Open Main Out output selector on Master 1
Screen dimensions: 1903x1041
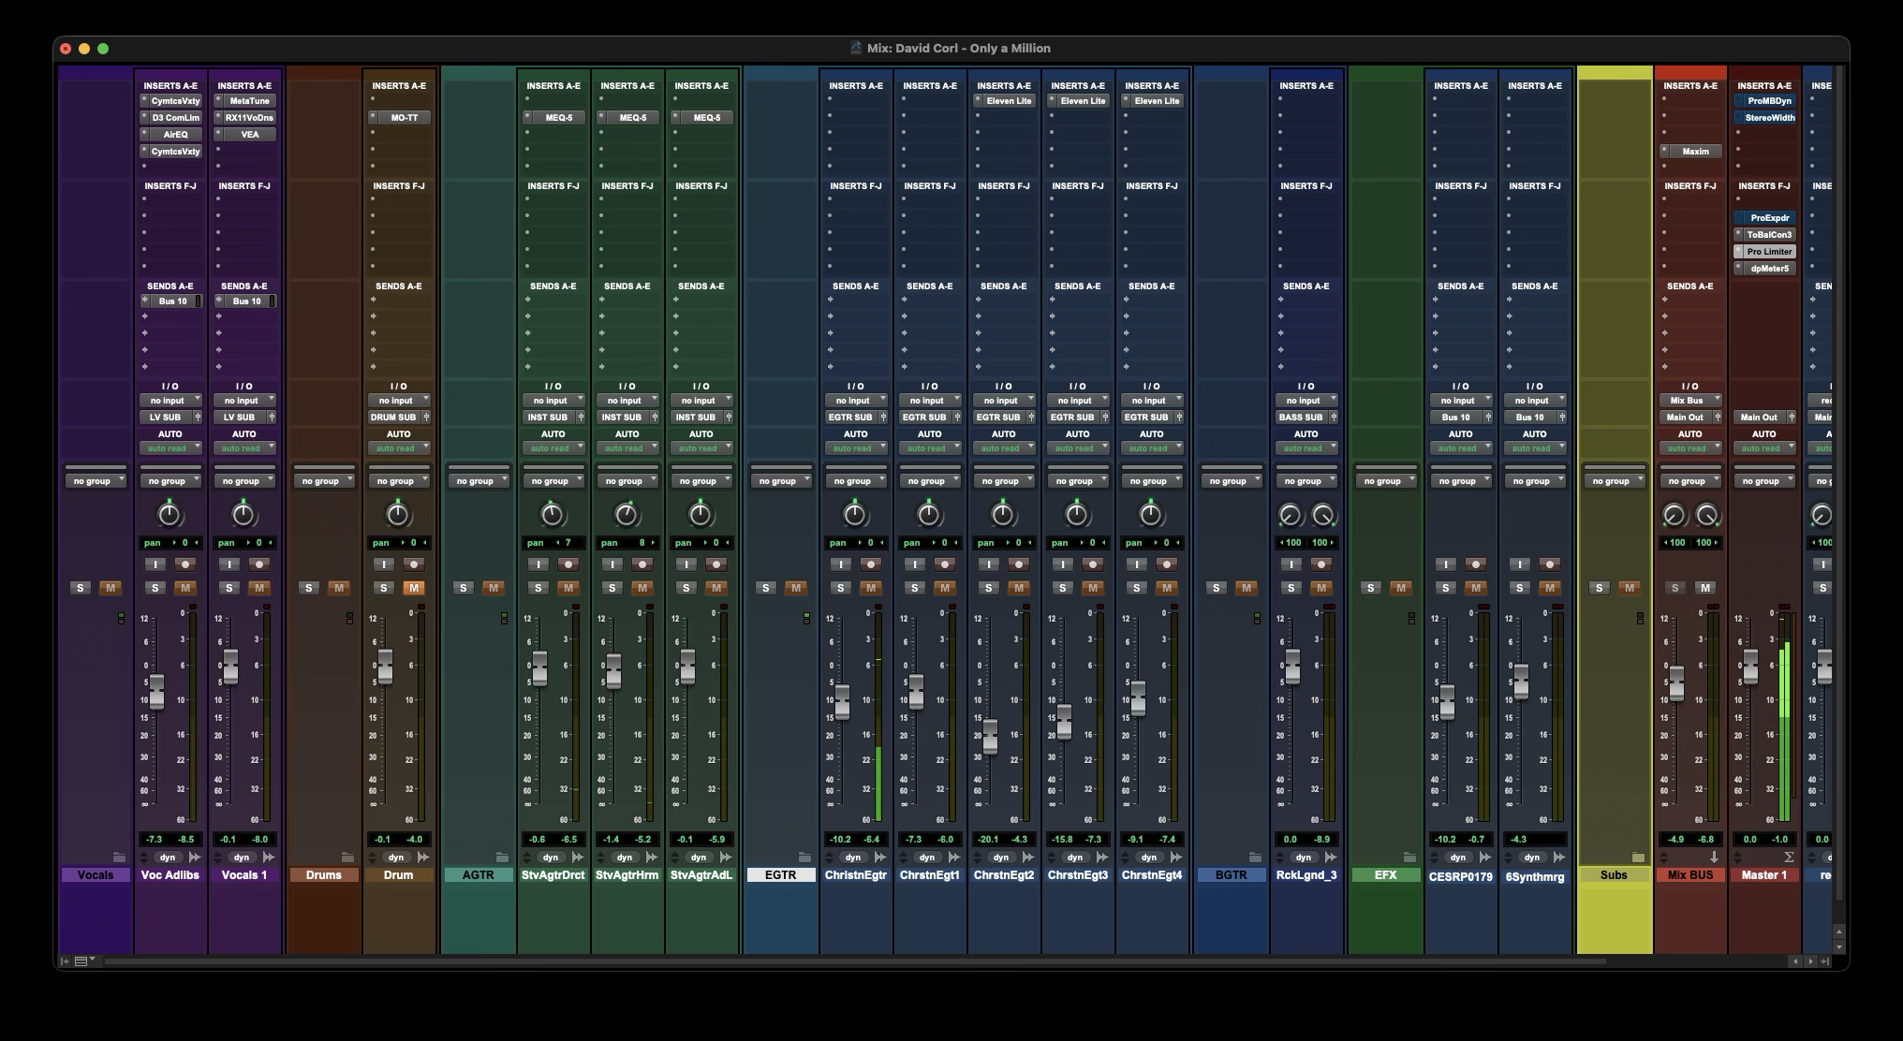[x=1759, y=418]
